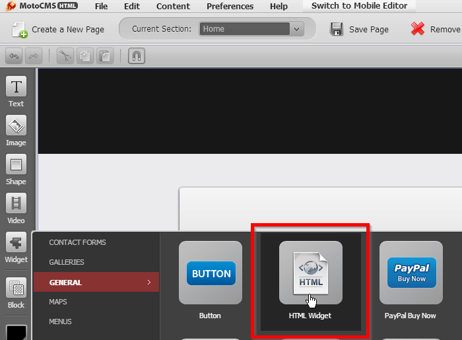Select the Block tool in sidebar
The height and width of the screenshot is (340, 462).
pyautogui.click(x=16, y=293)
